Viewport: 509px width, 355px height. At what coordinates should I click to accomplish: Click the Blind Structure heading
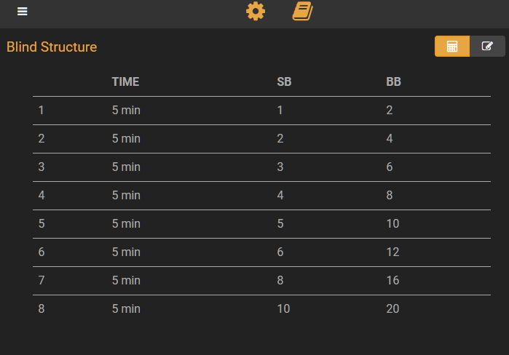pyautogui.click(x=52, y=47)
